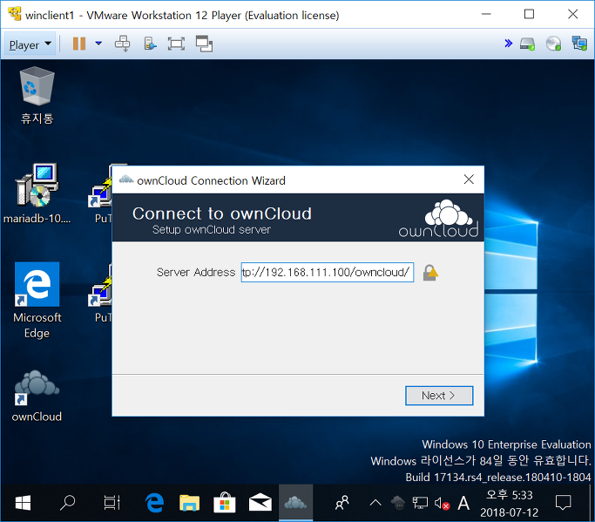Screen dimensions: 595x522
Task: Open the Windows Start menu
Action: [24, 504]
